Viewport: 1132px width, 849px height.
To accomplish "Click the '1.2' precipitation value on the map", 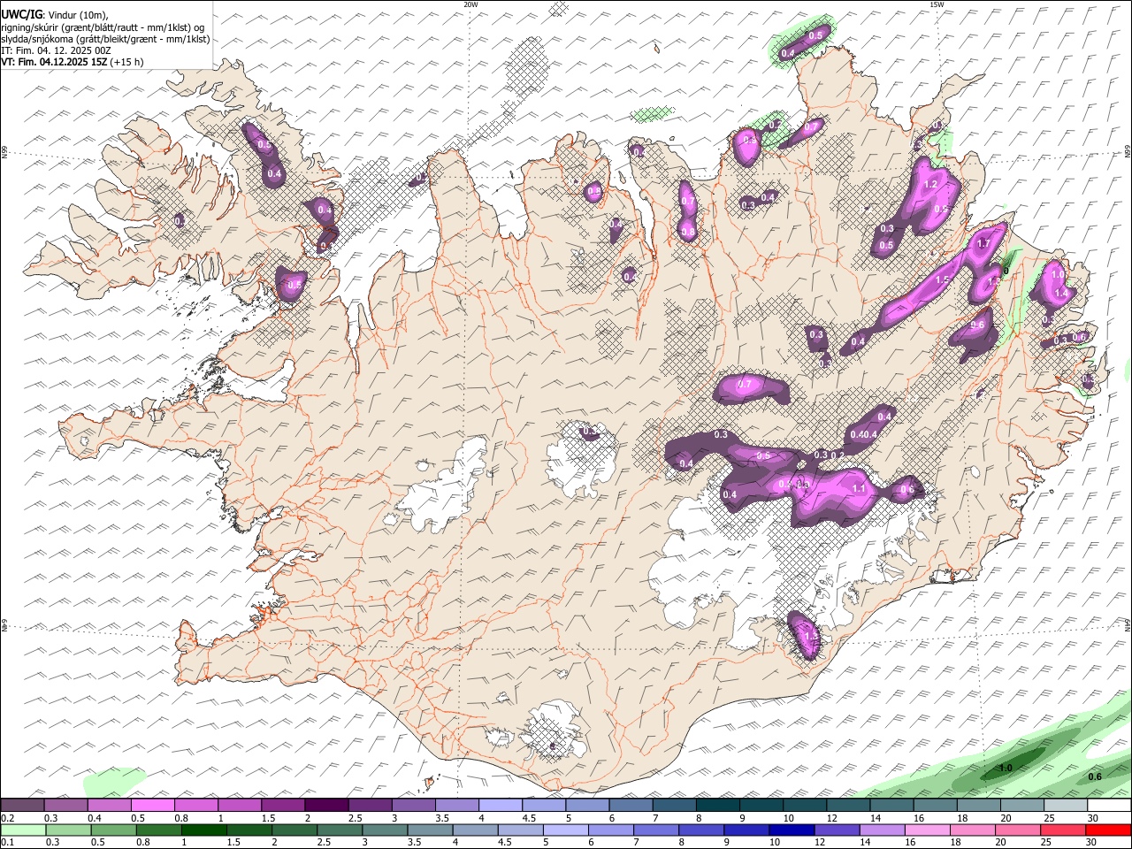I will [x=929, y=185].
